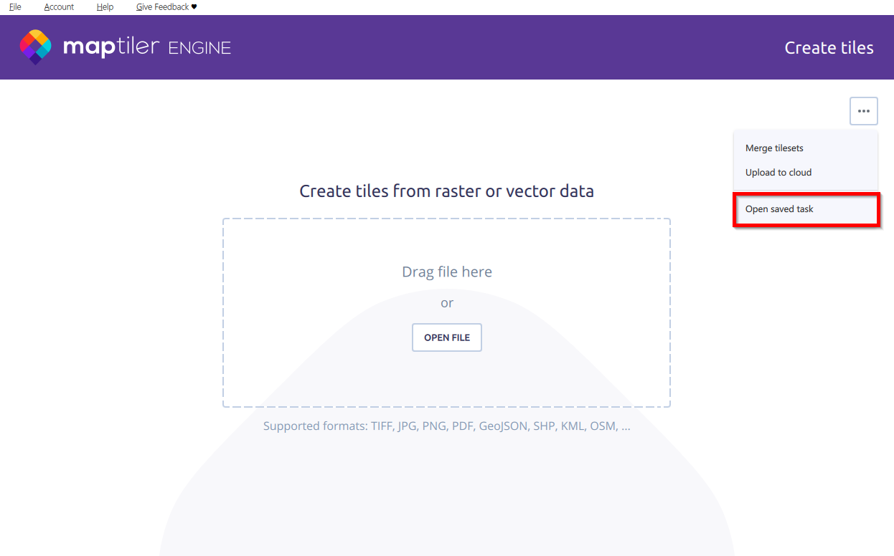Viewport: 894px width, 556px height.
Task: Click the "or" text above OPEN FILE
Action: [x=446, y=303]
